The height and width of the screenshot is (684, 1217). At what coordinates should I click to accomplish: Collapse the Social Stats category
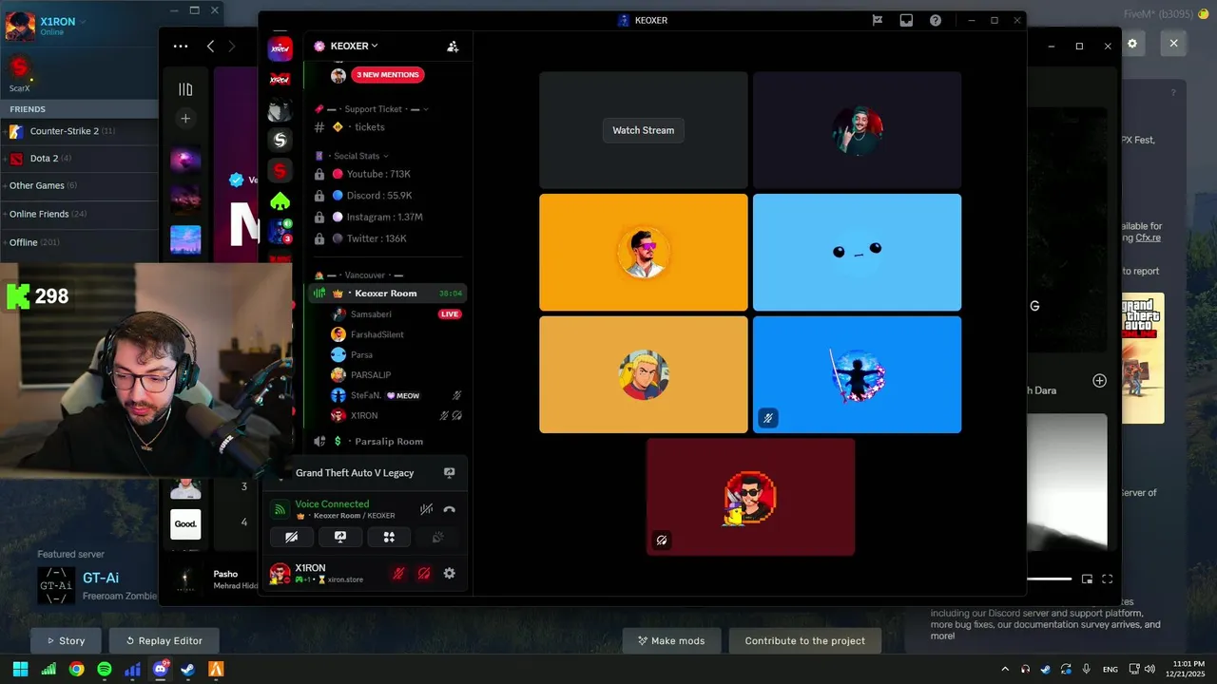pyautogui.click(x=352, y=156)
